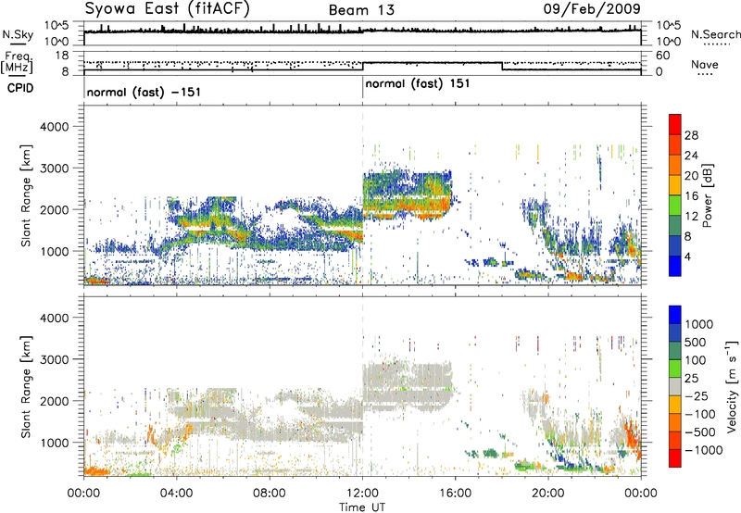The height and width of the screenshot is (513, 741).
Task: Click the 12:00–16:00 high-power echo patch
Action: pos(408,194)
